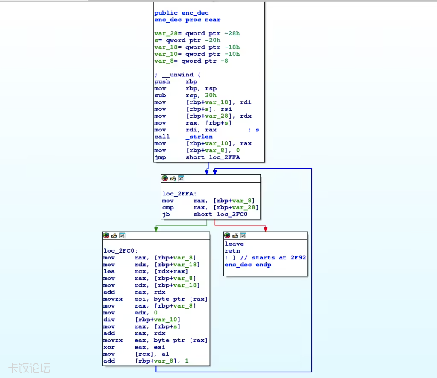The height and width of the screenshot is (378, 437).
Task: Click 'var_10= qword ptr -10h' definition
Action: [197, 54]
